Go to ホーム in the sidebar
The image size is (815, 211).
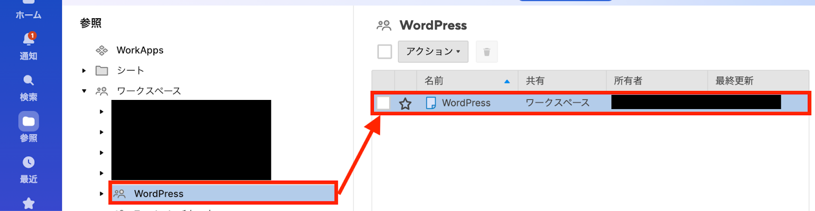coord(29,15)
